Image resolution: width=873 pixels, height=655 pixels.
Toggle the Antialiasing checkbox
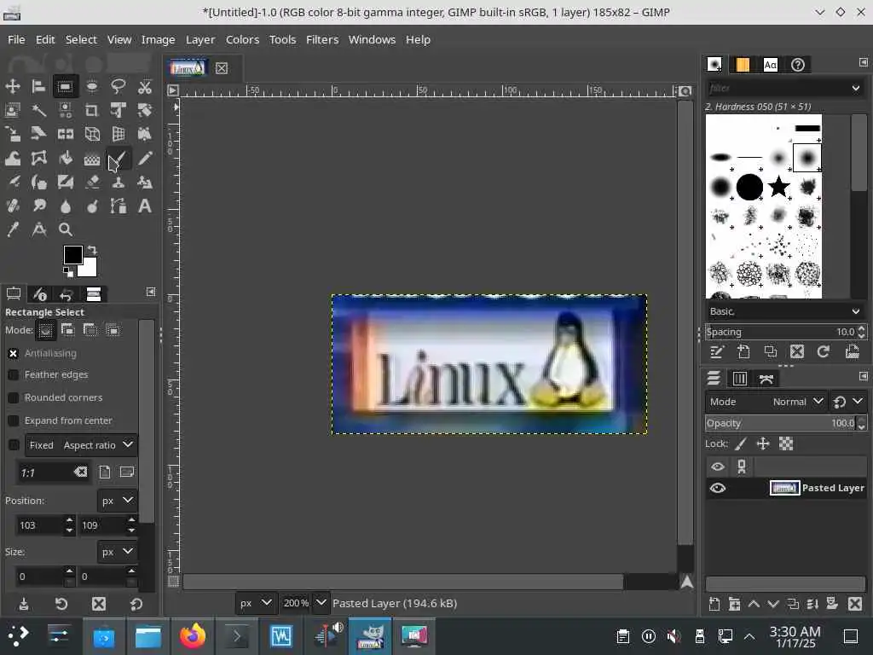tap(14, 353)
